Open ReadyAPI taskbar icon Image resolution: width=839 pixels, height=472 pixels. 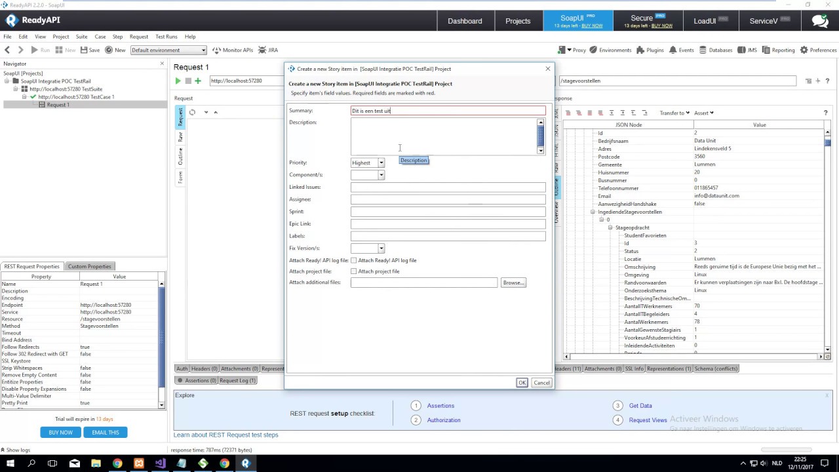[x=246, y=463]
